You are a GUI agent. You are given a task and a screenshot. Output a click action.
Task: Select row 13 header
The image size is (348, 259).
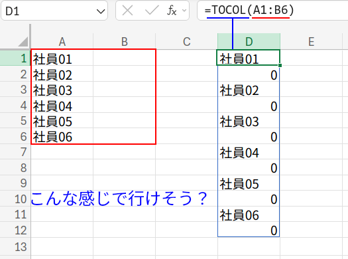[x=15, y=246]
